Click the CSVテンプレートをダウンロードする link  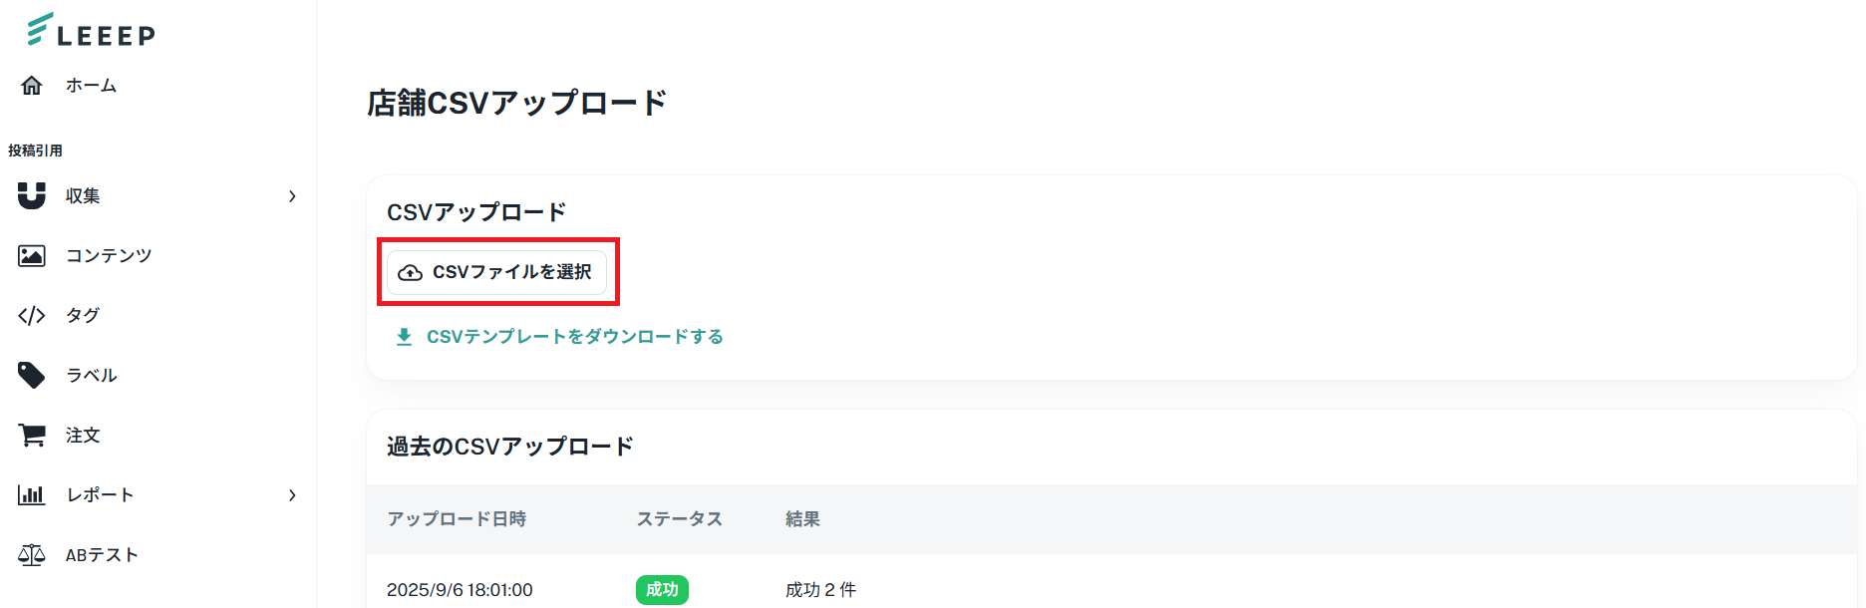(574, 337)
